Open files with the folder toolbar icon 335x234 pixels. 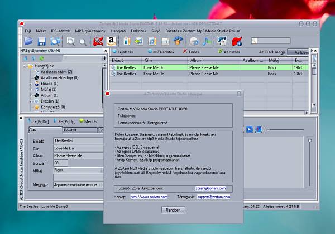point(28,41)
